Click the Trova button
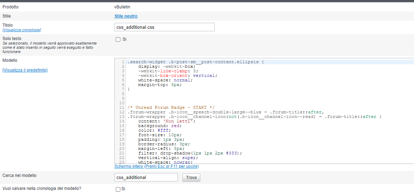The image size is (414, 192). [x=191, y=178]
